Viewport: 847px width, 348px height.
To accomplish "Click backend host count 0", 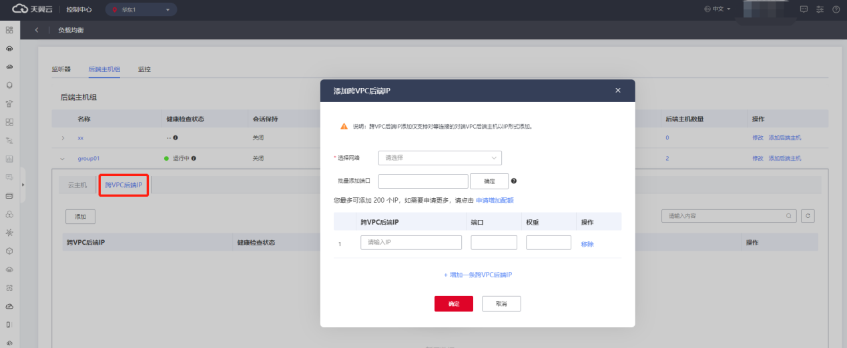I will [x=667, y=138].
